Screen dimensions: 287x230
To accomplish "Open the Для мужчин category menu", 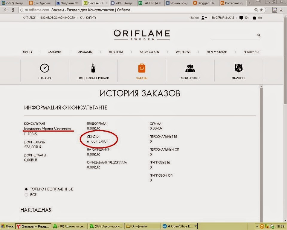I will click(x=217, y=52).
